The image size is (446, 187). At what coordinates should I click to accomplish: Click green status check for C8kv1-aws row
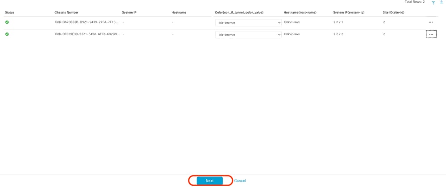(7, 22)
